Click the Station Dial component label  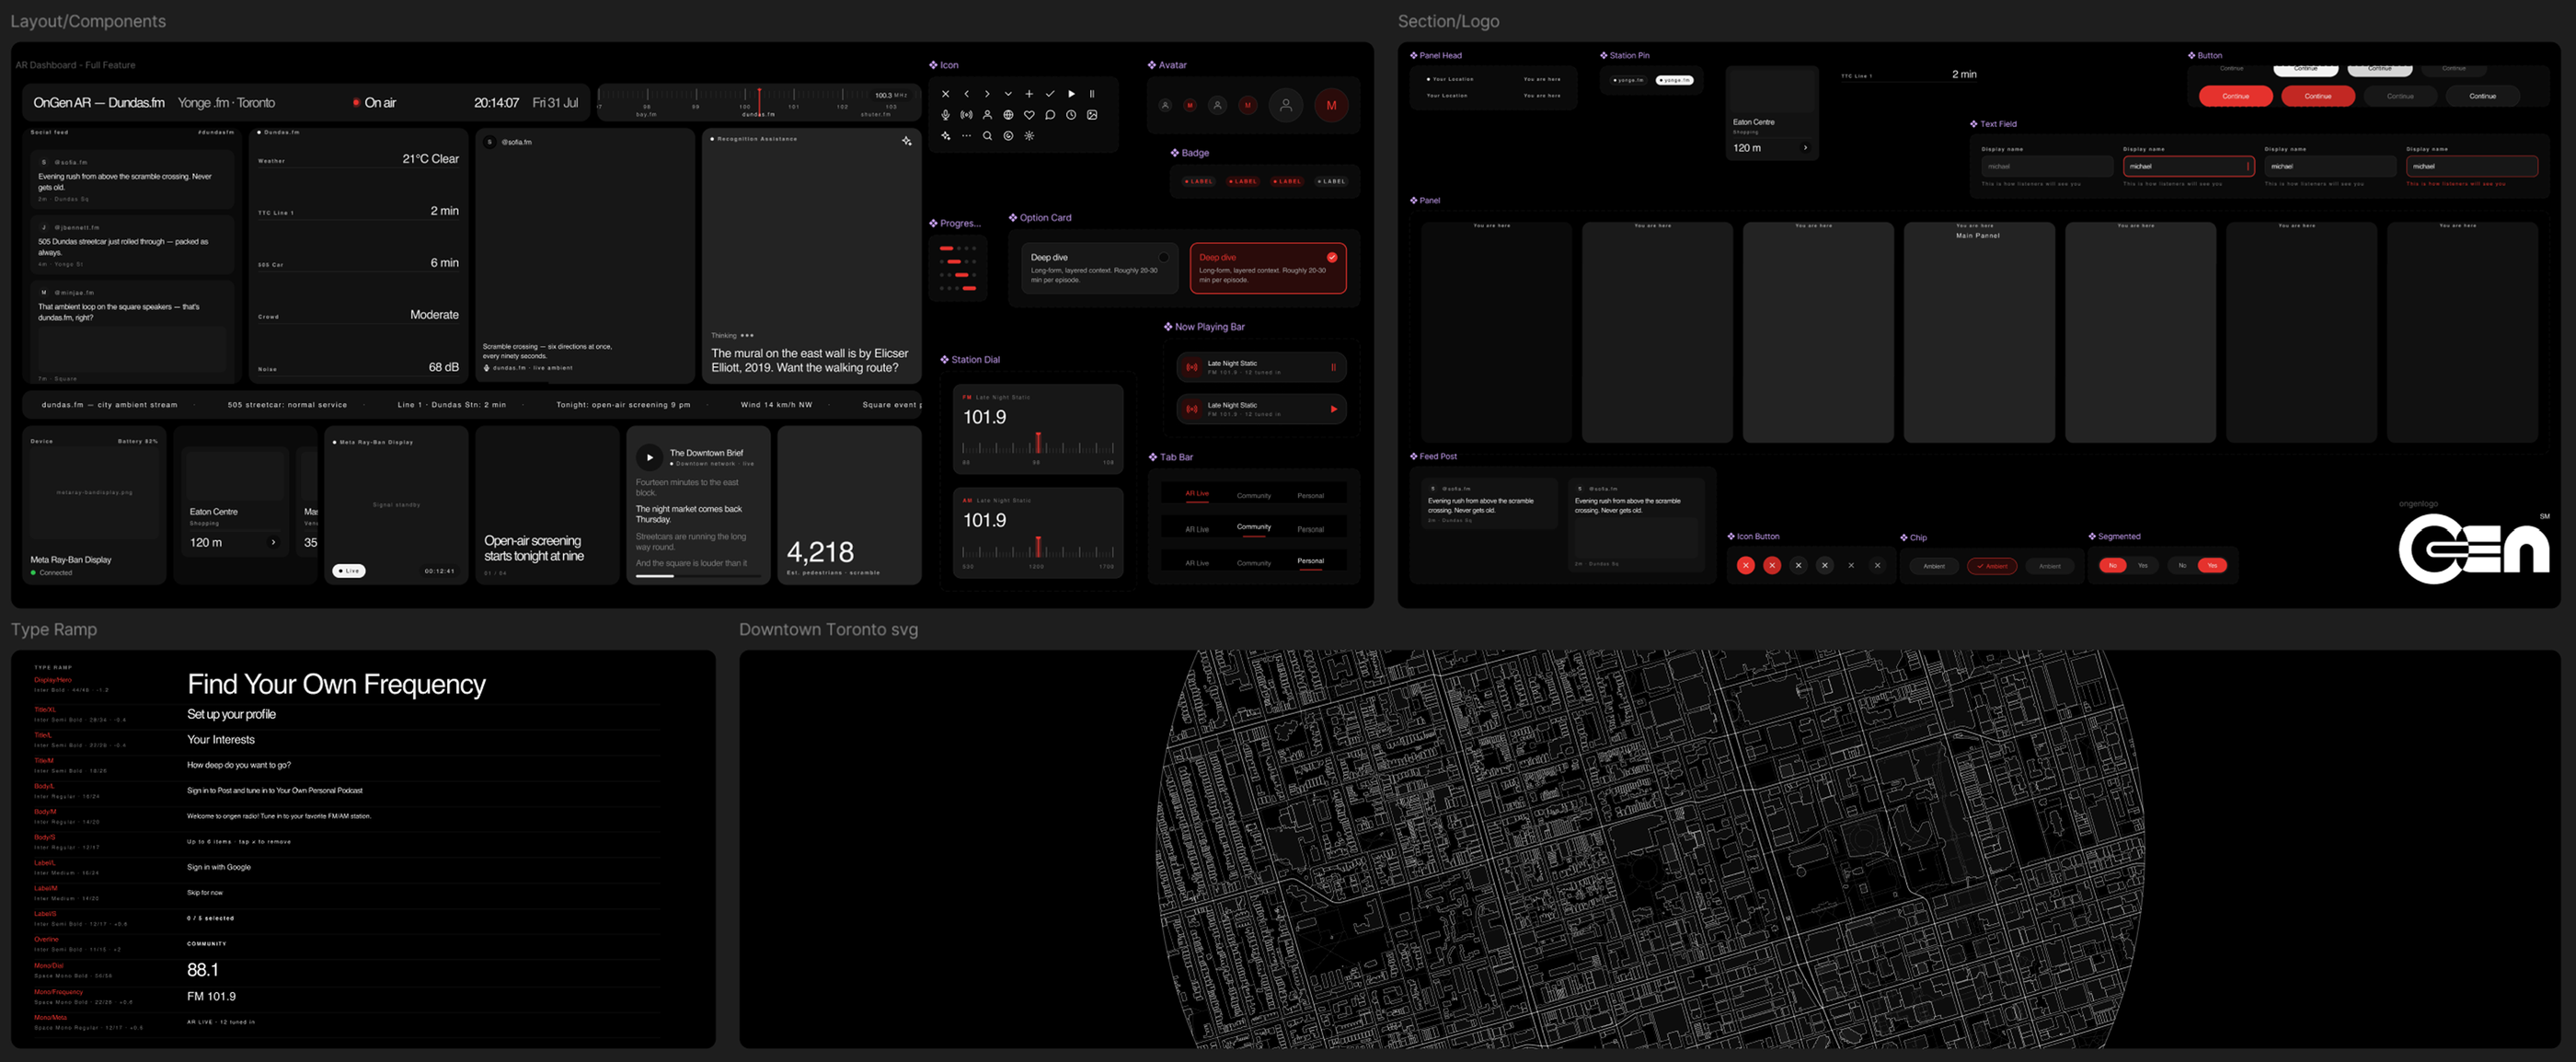(x=970, y=360)
